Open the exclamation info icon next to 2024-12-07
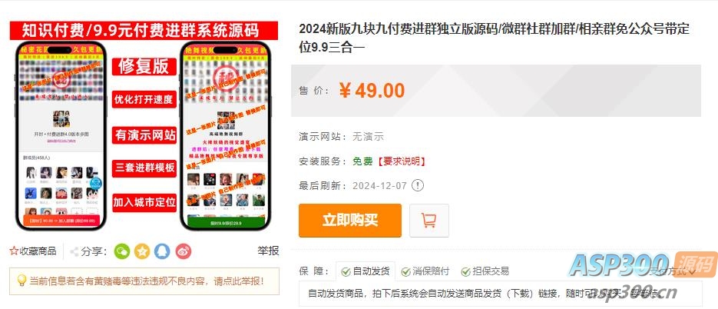The image size is (718, 309). 418,185
